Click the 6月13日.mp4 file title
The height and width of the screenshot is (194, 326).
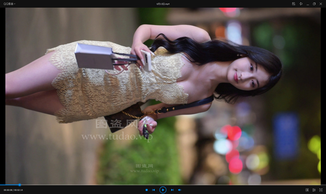(163, 4)
